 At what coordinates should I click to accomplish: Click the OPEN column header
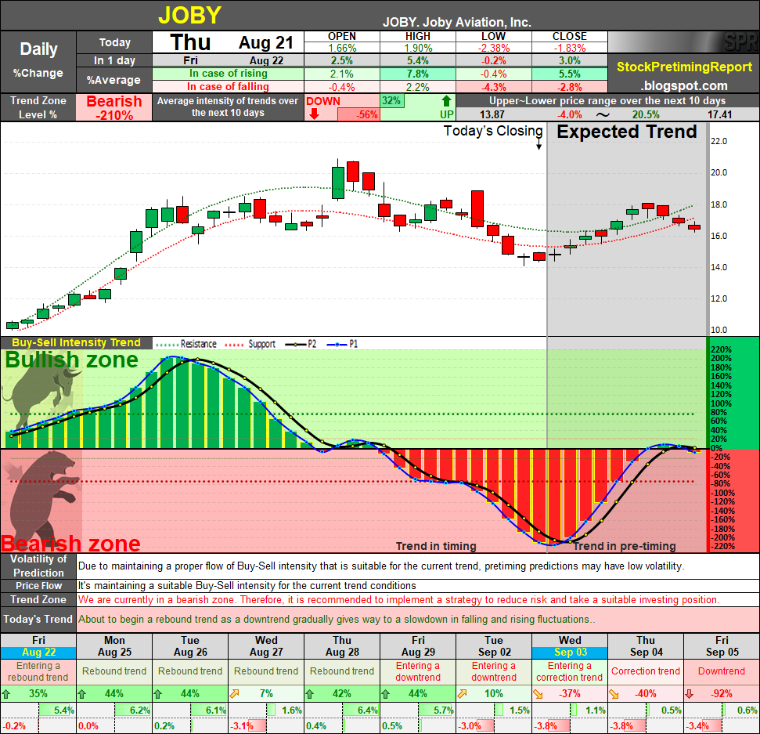click(x=342, y=36)
